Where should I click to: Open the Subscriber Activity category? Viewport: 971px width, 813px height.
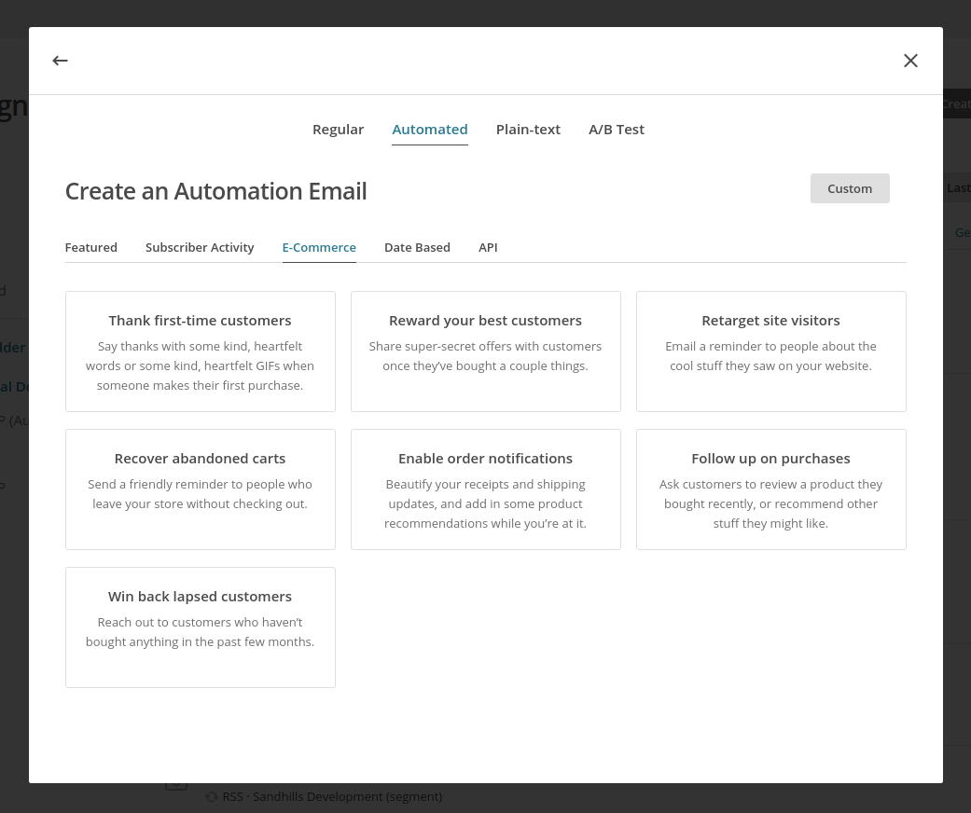point(200,248)
